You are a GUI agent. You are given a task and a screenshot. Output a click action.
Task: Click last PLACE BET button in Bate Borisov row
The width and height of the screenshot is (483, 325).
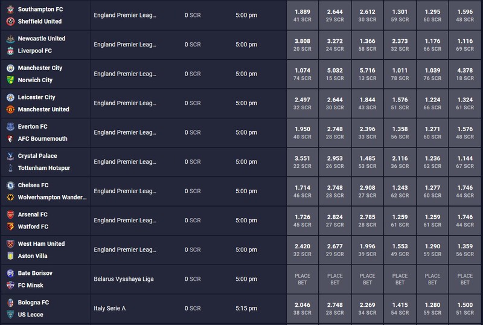(465, 279)
